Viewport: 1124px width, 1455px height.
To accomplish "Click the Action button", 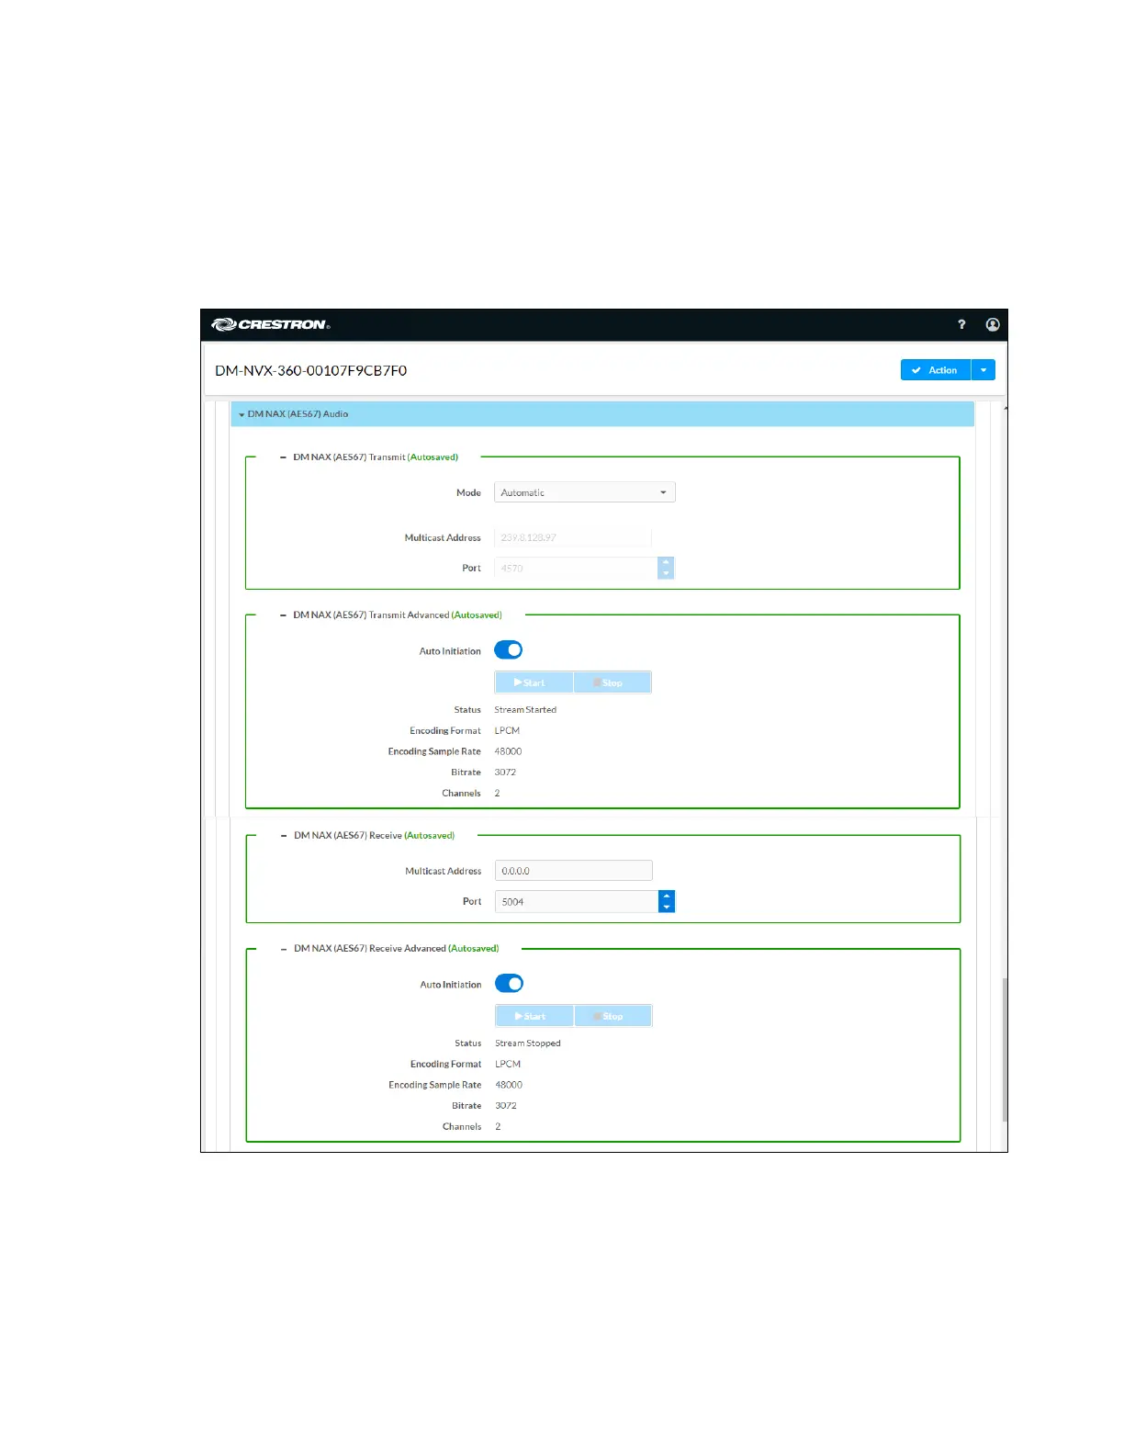I will [x=936, y=370].
